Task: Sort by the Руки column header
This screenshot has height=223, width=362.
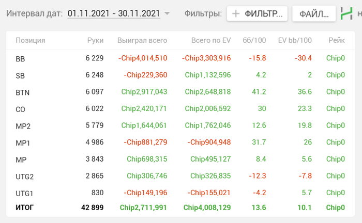Action: pyautogui.click(x=95, y=40)
